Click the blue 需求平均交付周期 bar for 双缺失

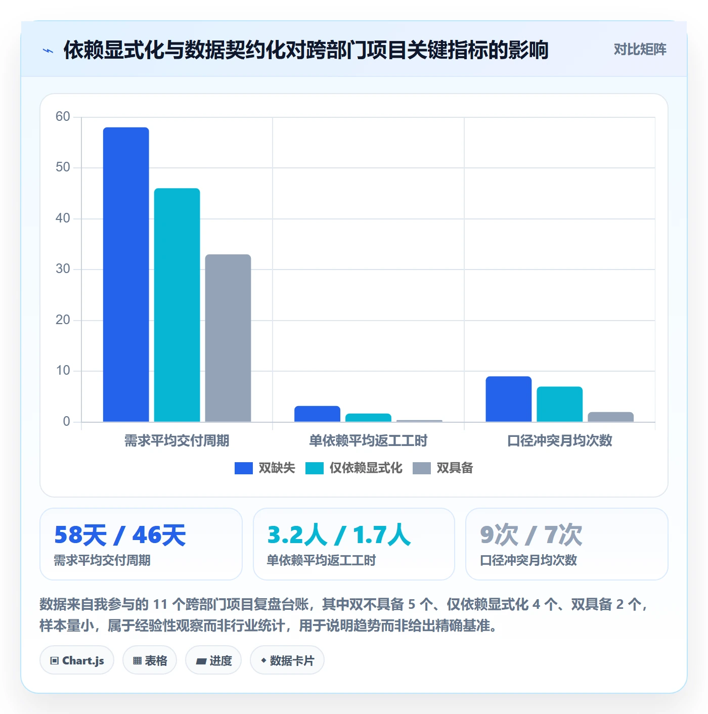click(126, 275)
